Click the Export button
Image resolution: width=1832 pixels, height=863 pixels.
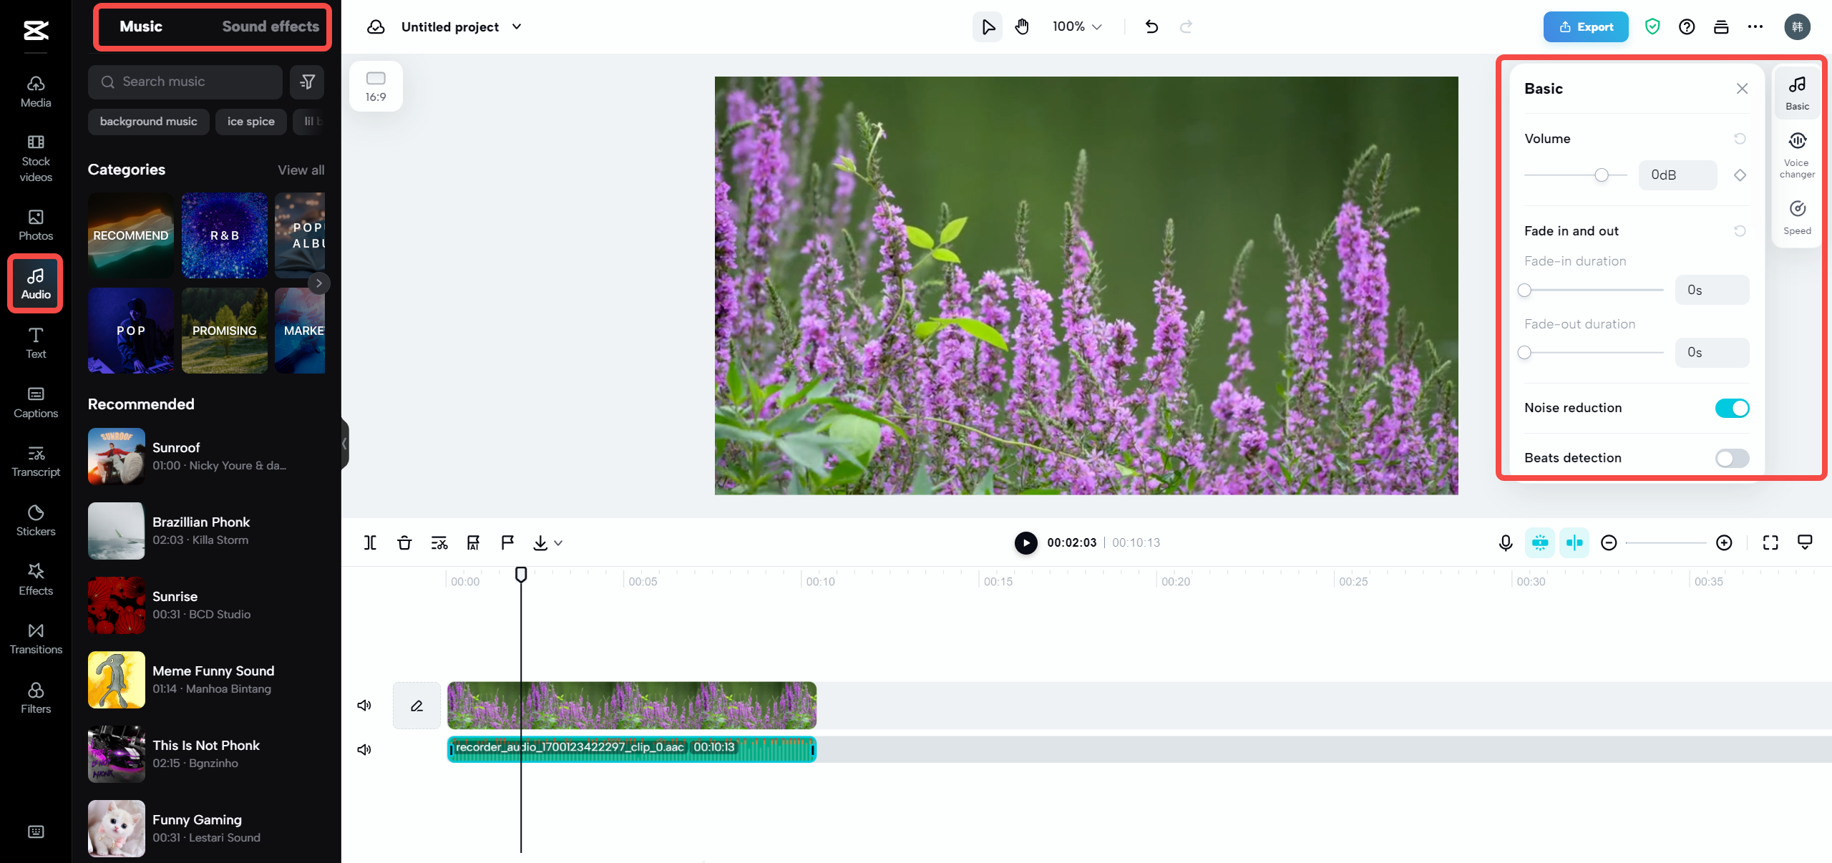[1585, 26]
